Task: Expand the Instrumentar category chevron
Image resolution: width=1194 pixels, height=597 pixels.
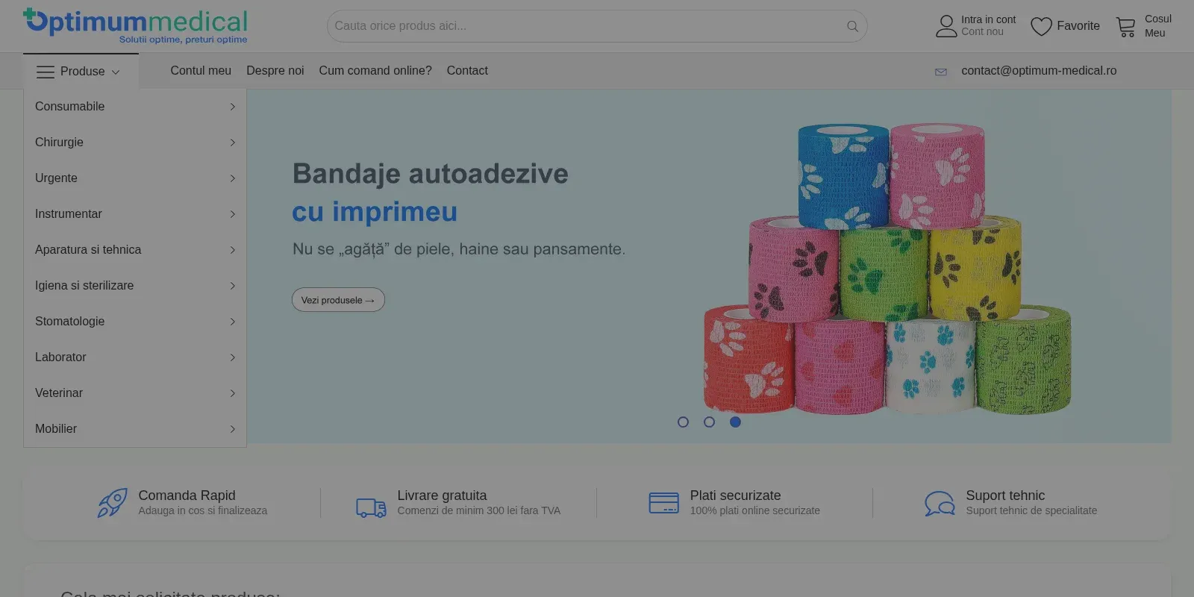Action: pyautogui.click(x=232, y=214)
